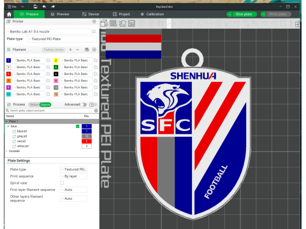Open the Textured PEI Plate type dropdown

tap(62, 39)
